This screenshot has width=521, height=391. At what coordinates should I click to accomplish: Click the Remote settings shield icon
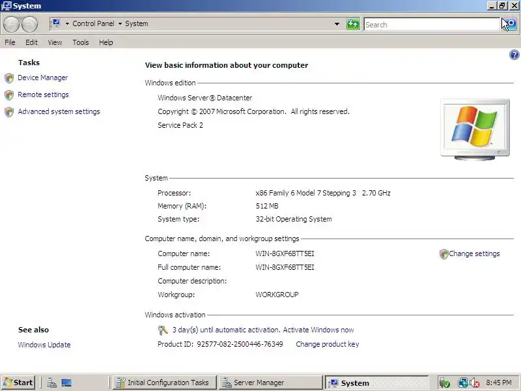pyautogui.click(x=9, y=95)
